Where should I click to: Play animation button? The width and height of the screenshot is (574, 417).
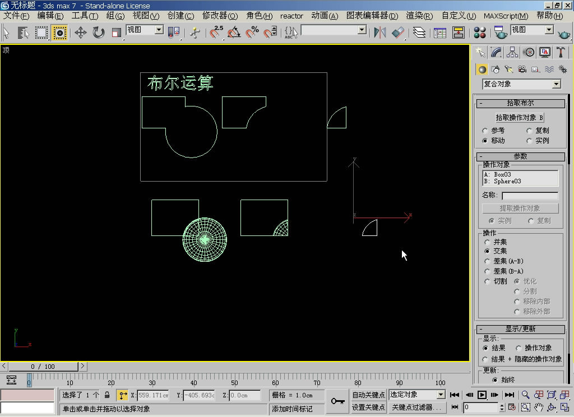click(x=482, y=395)
